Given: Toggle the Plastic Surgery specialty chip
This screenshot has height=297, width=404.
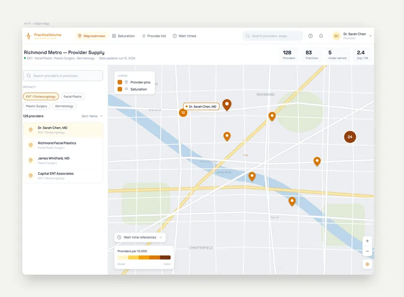Looking at the screenshot, I should (36, 106).
